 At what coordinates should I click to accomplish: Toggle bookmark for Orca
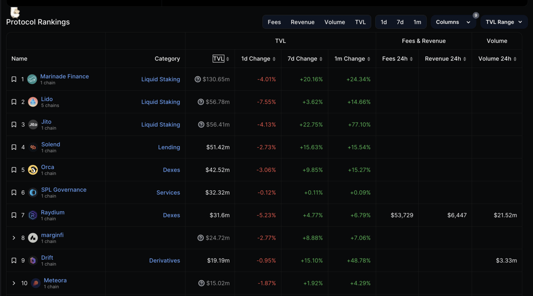coord(14,170)
